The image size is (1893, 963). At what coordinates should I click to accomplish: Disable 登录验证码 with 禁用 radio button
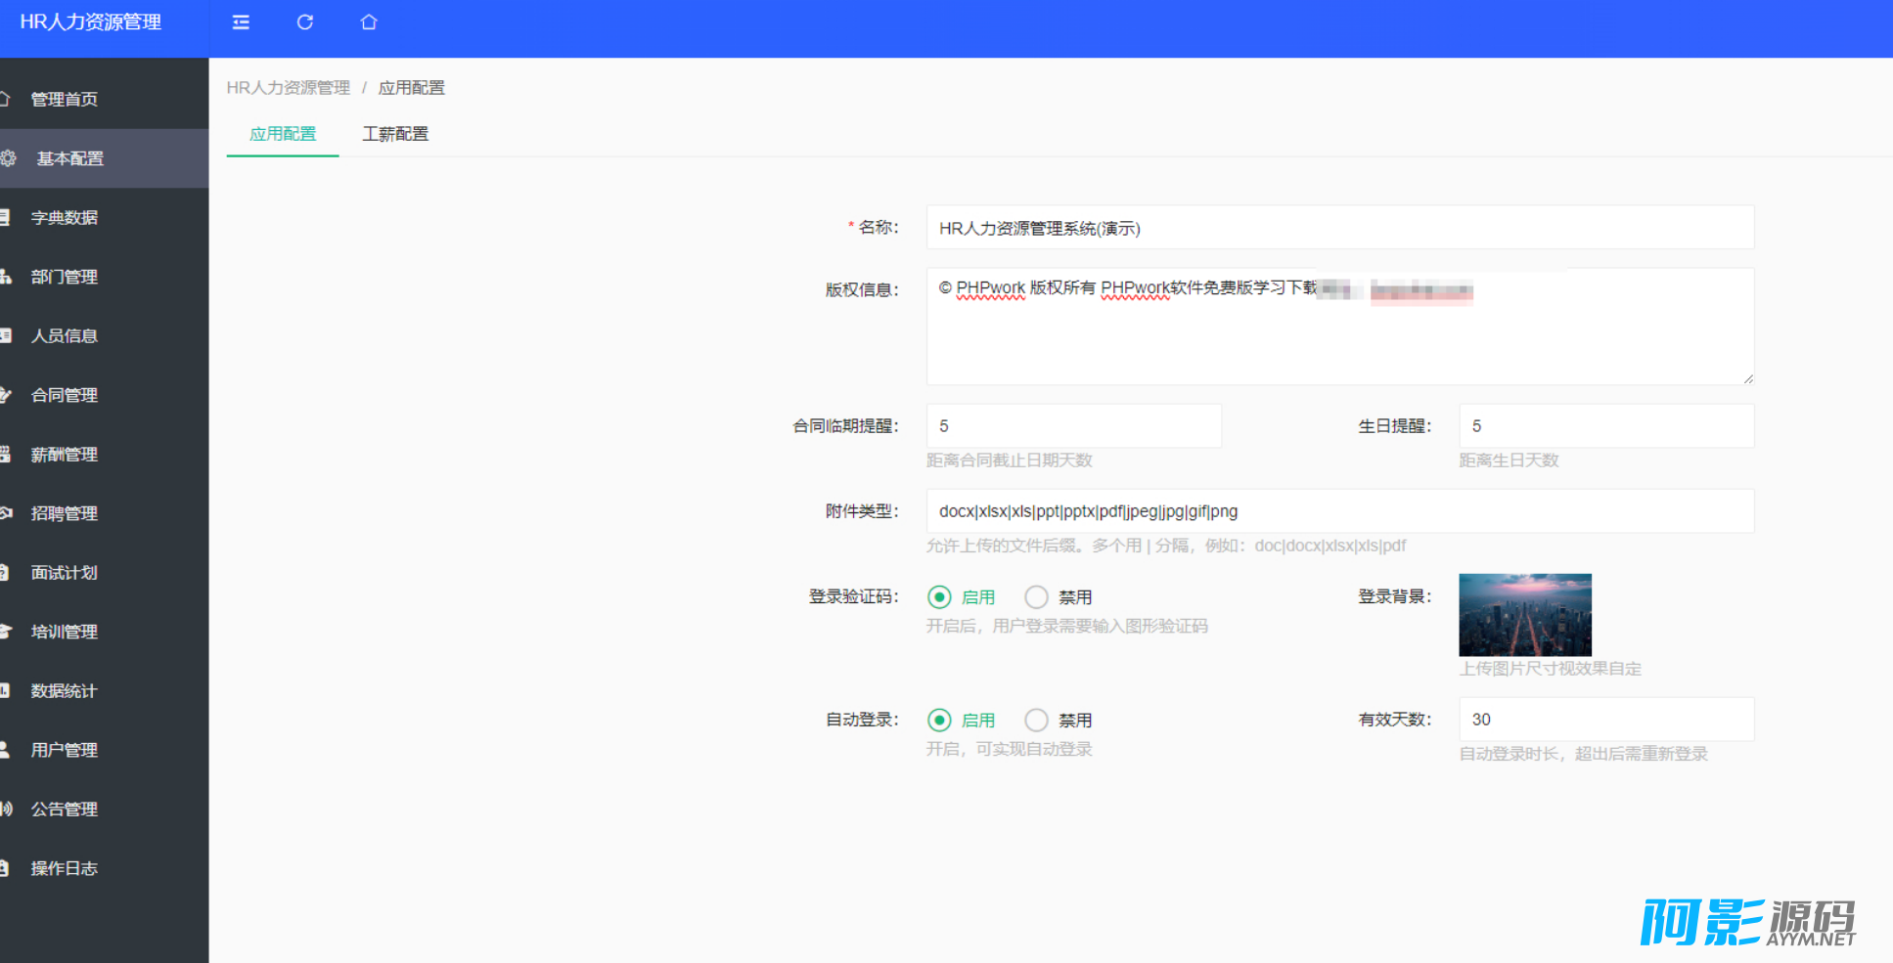point(1036,597)
